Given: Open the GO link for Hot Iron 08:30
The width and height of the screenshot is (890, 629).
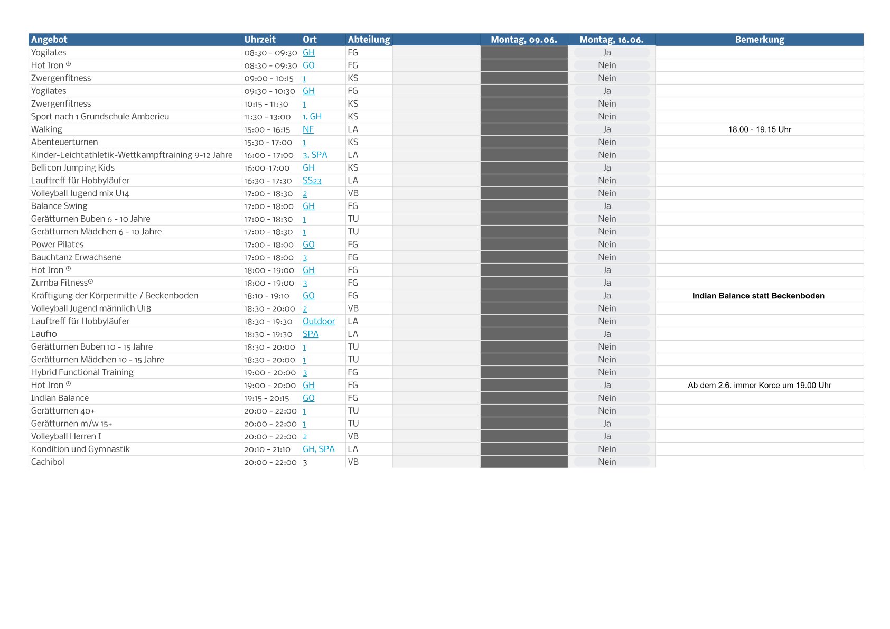Looking at the screenshot, I should [308, 65].
